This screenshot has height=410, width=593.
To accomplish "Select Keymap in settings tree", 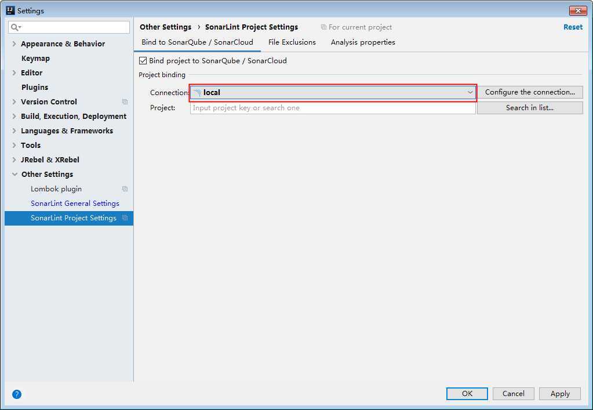I will pos(35,58).
